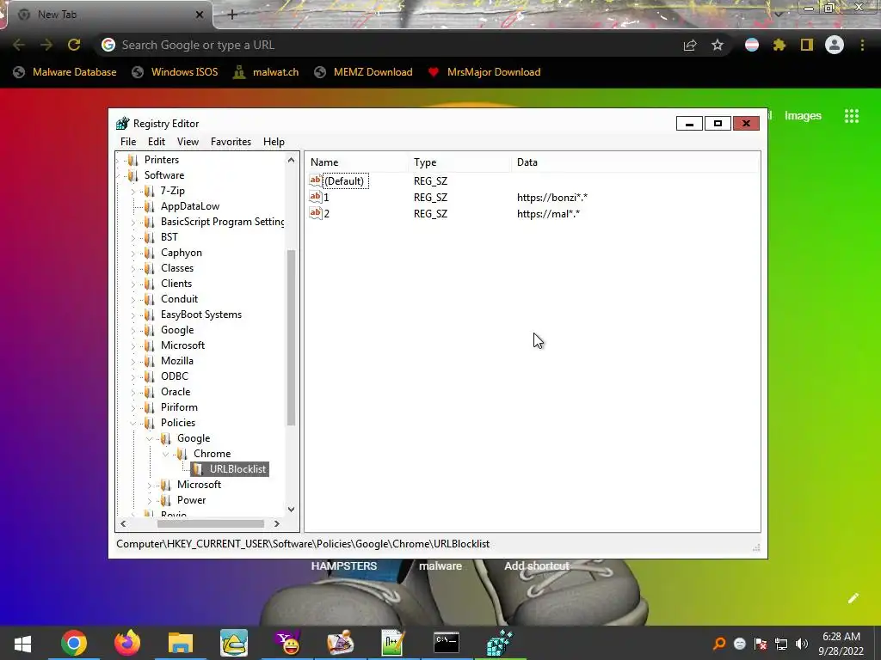Expand the Classes registry key

(133, 268)
